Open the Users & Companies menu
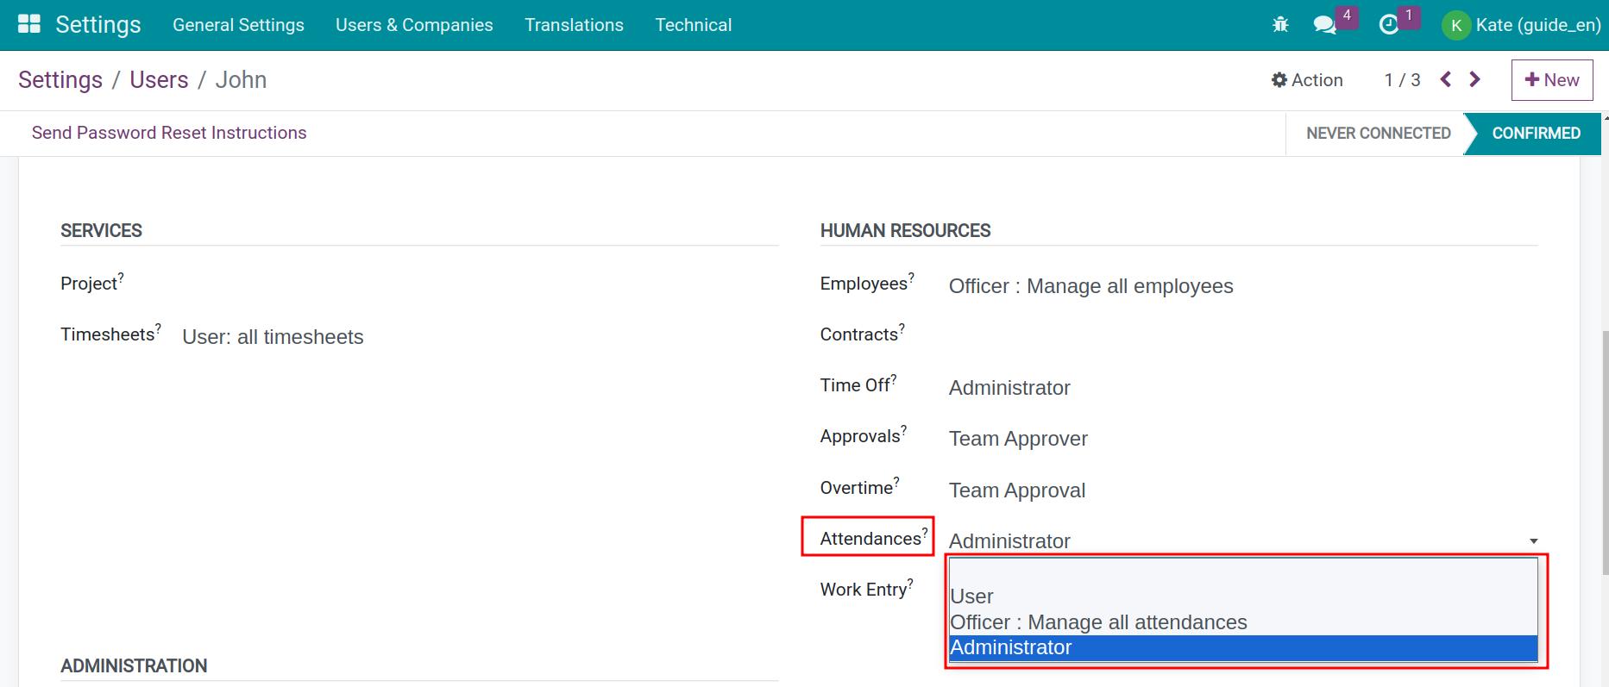The height and width of the screenshot is (687, 1609). click(414, 25)
